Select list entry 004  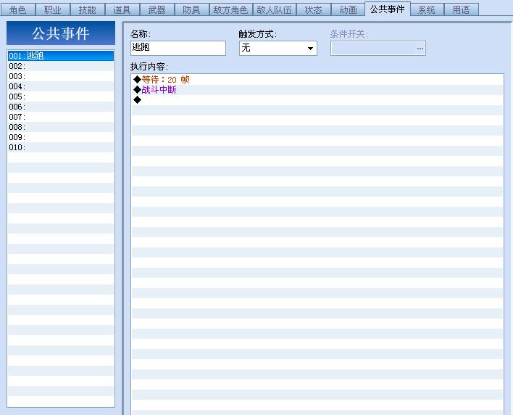(x=61, y=86)
